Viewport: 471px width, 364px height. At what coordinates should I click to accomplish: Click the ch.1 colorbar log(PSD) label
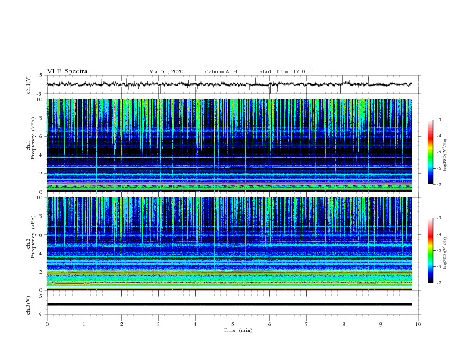click(x=445, y=155)
